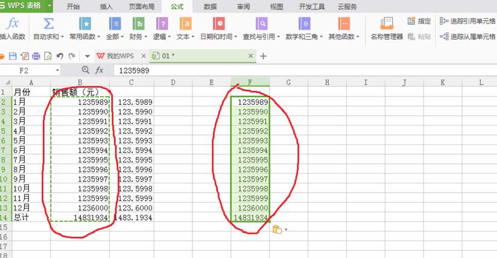497x258 pixels.
Task: Expand the AutoSum dropdown arrow
Action: coord(62,37)
